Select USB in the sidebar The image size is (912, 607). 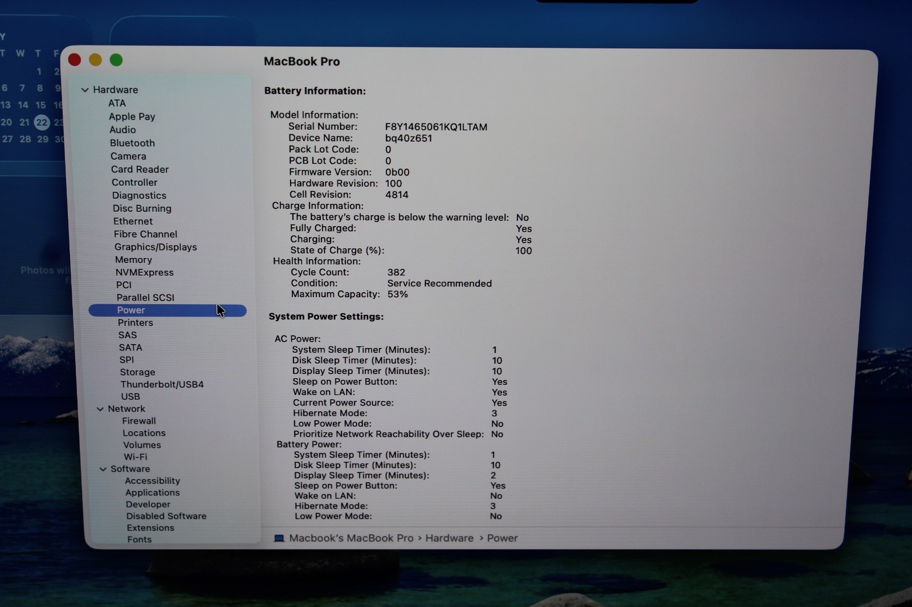[x=130, y=396]
